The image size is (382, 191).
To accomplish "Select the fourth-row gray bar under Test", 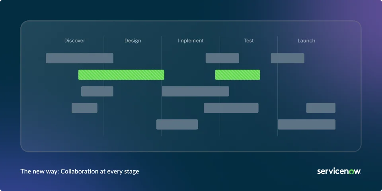I will tap(231, 108).
